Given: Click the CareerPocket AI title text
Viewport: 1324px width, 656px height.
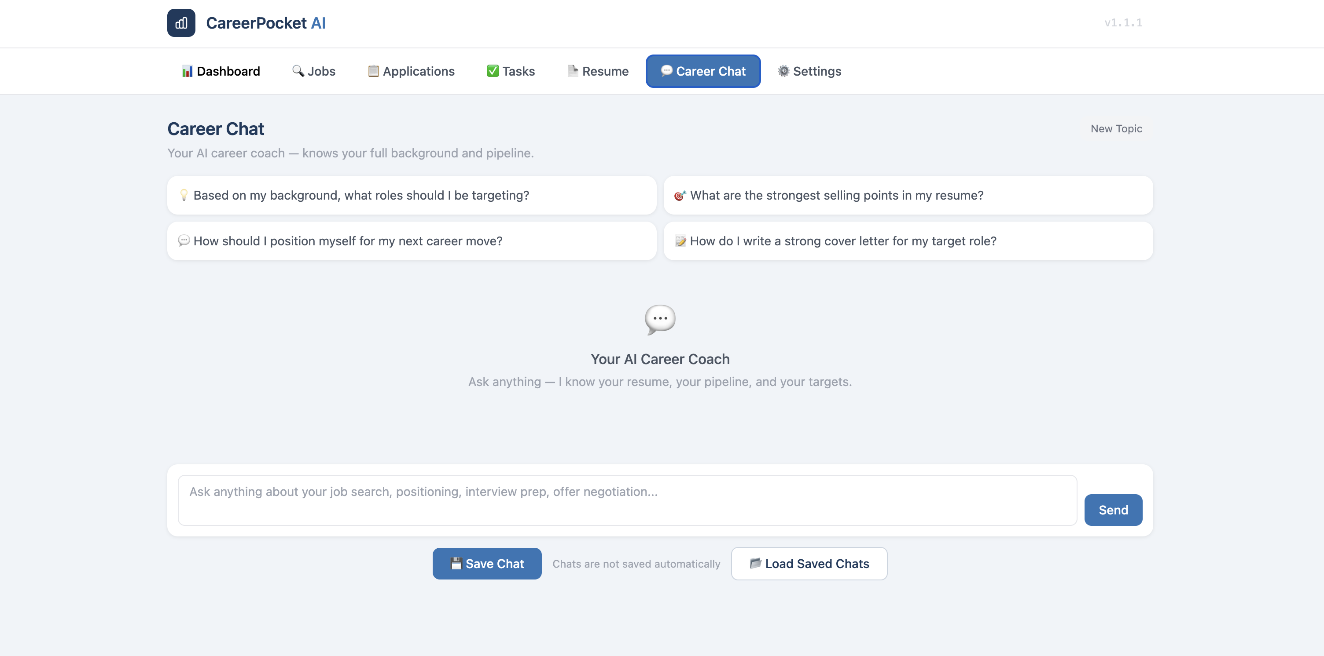Looking at the screenshot, I should point(266,23).
